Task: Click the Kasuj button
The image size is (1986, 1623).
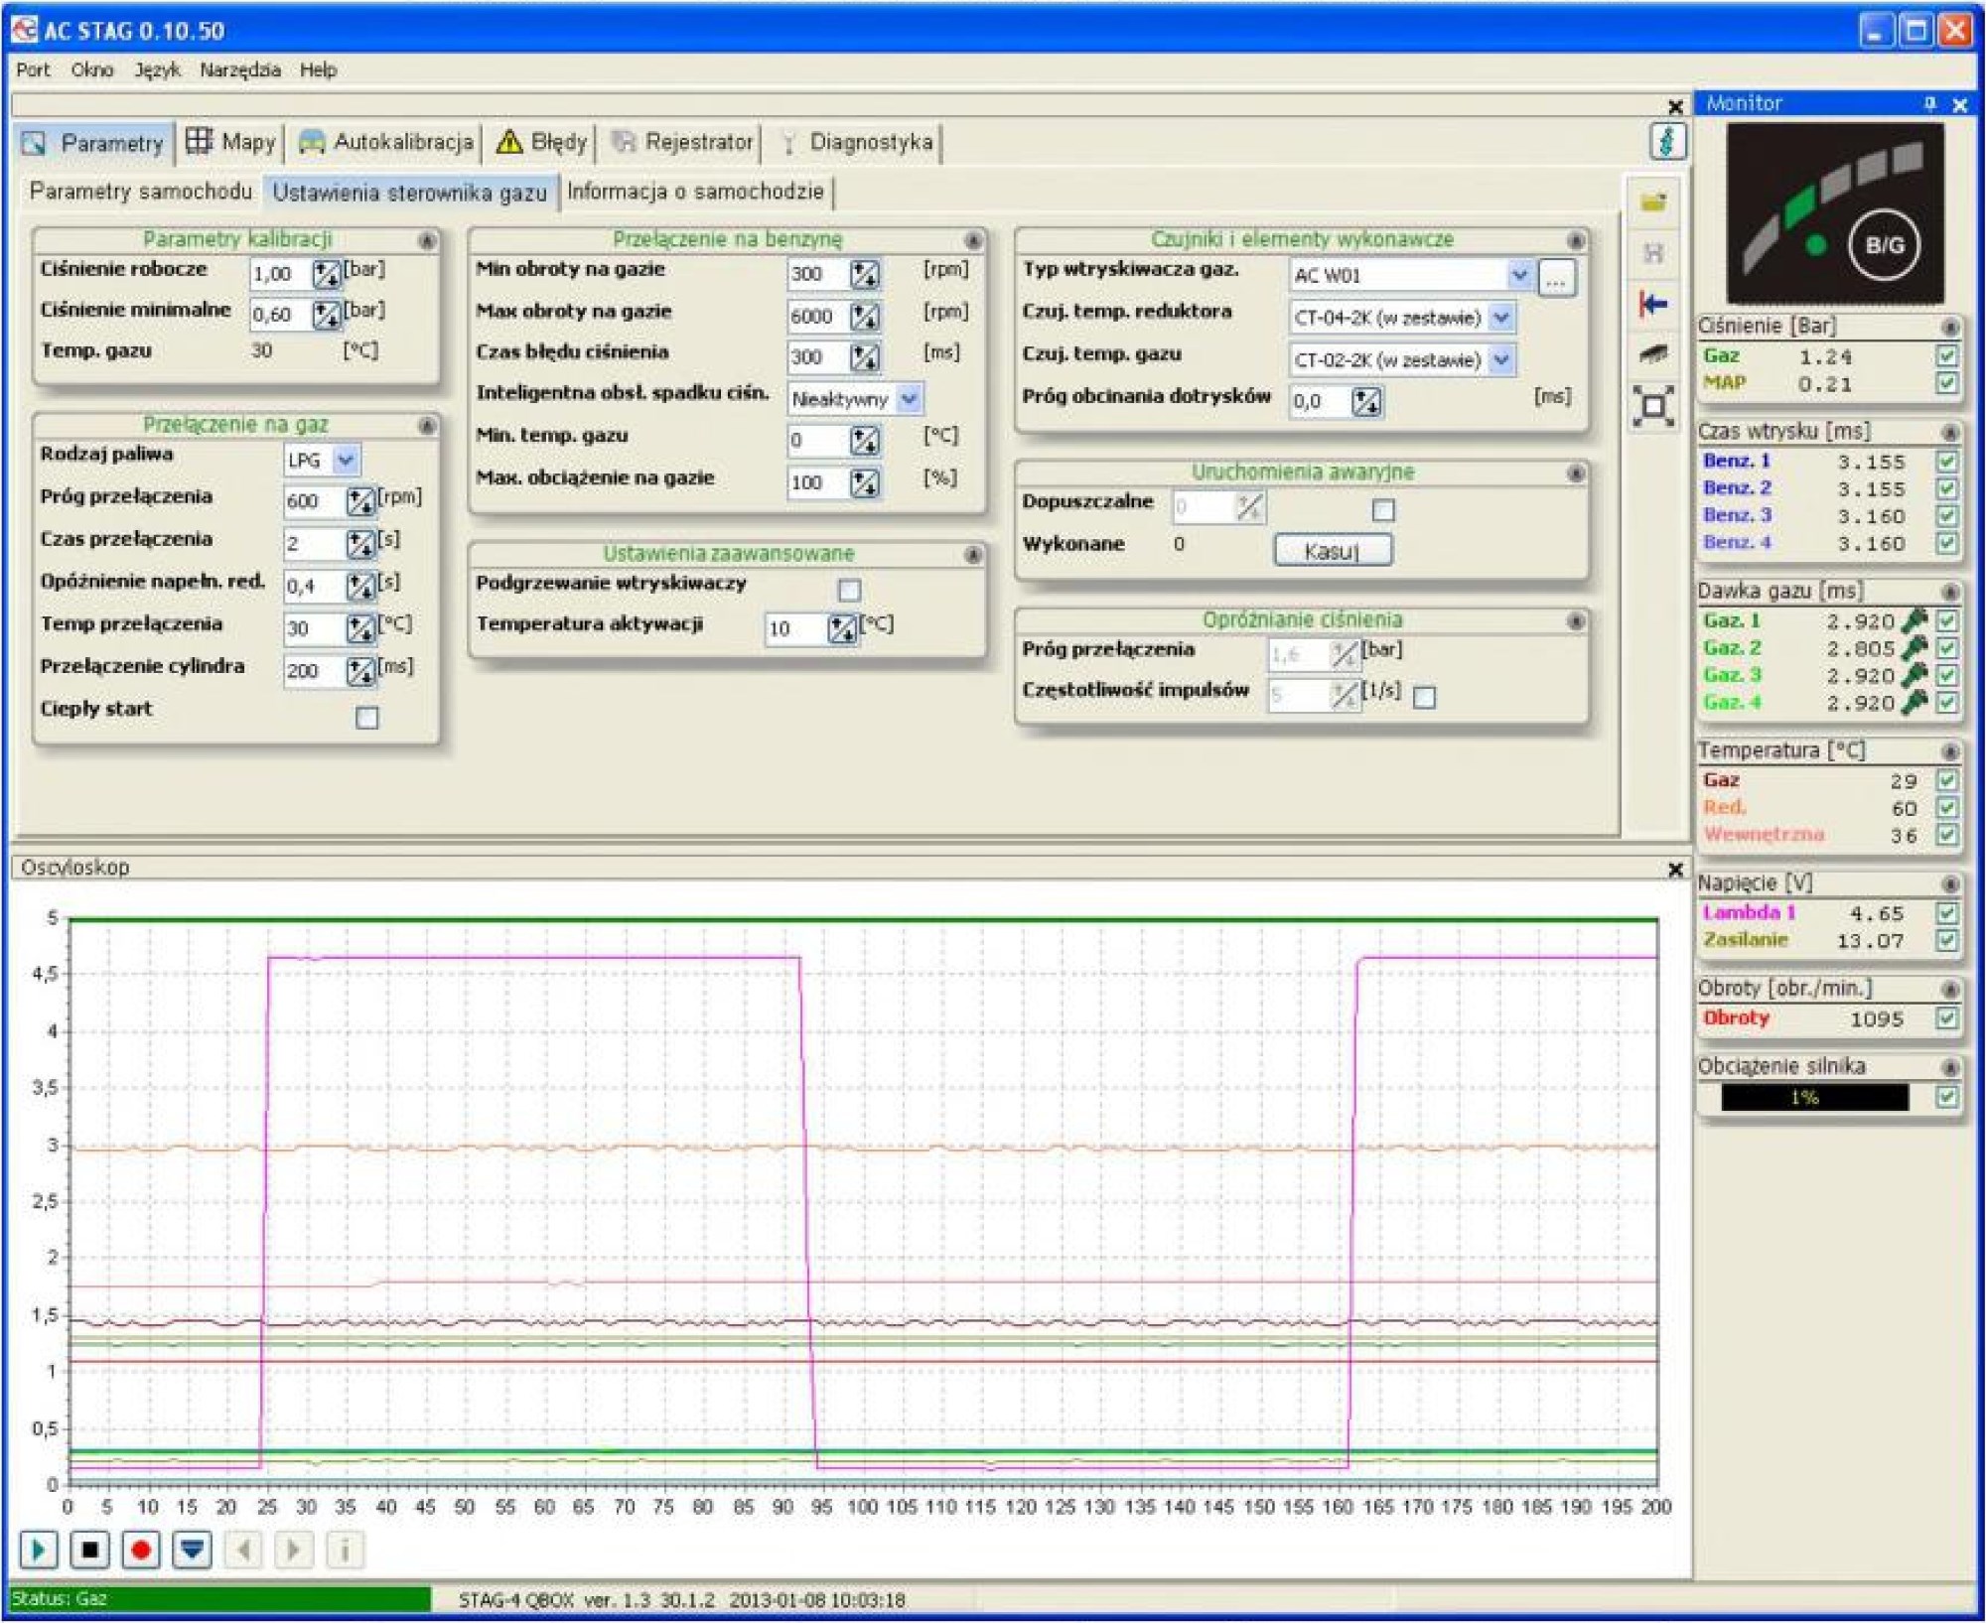Action: [x=1333, y=550]
